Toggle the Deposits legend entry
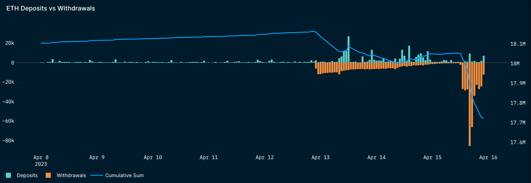 coord(22,175)
